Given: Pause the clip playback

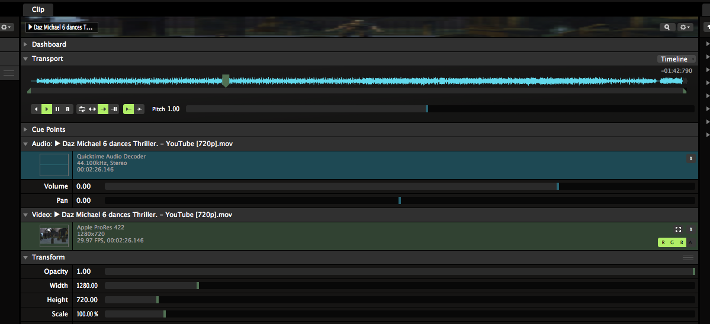Looking at the screenshot, I should [x=57, y=109].
